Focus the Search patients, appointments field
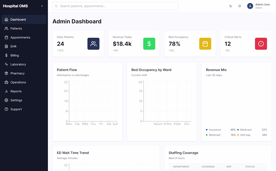Screen dimensions: 276x171 [115, 6]
